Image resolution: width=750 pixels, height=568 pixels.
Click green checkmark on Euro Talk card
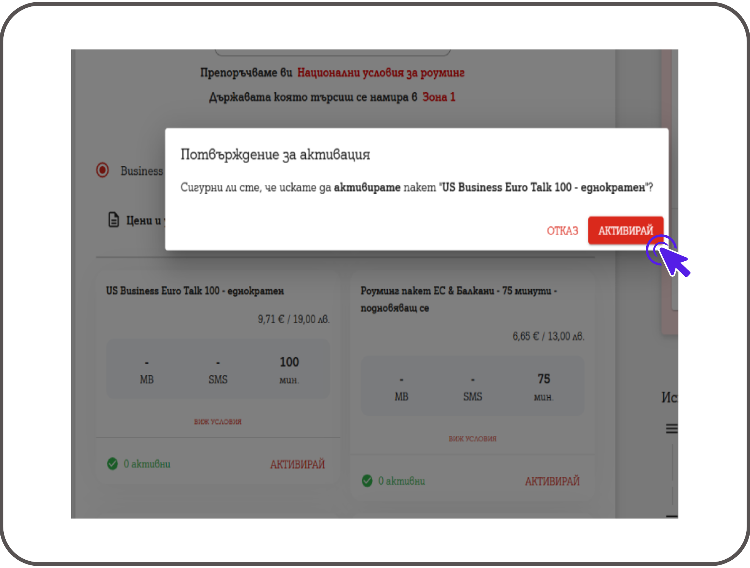tap(112, 464)
